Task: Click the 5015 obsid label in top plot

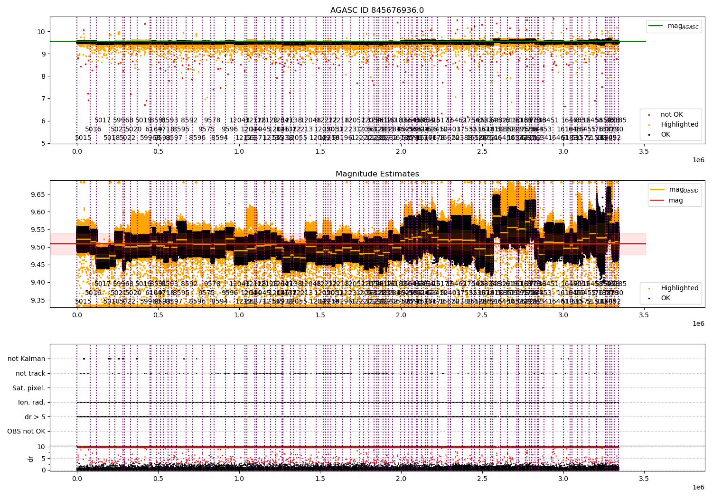Action: click(x=83, y=138)
